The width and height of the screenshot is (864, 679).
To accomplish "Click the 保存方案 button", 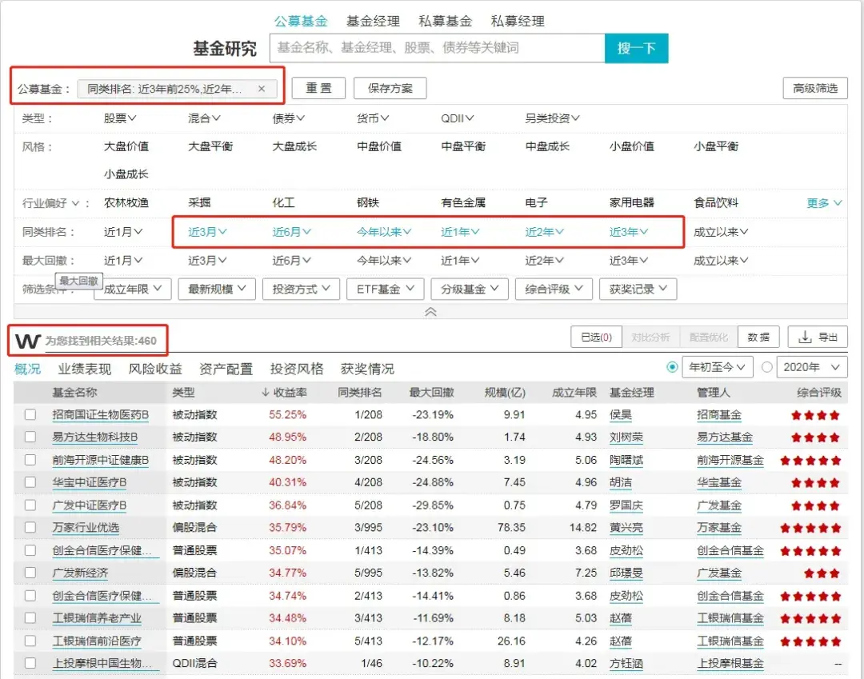I will click(390, 88).
